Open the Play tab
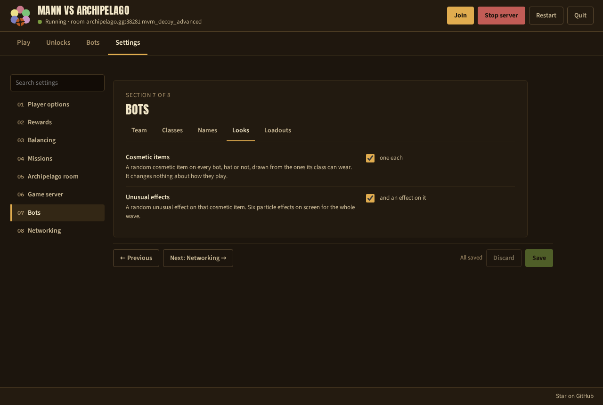Screen dimensions: 603x405 24,43
